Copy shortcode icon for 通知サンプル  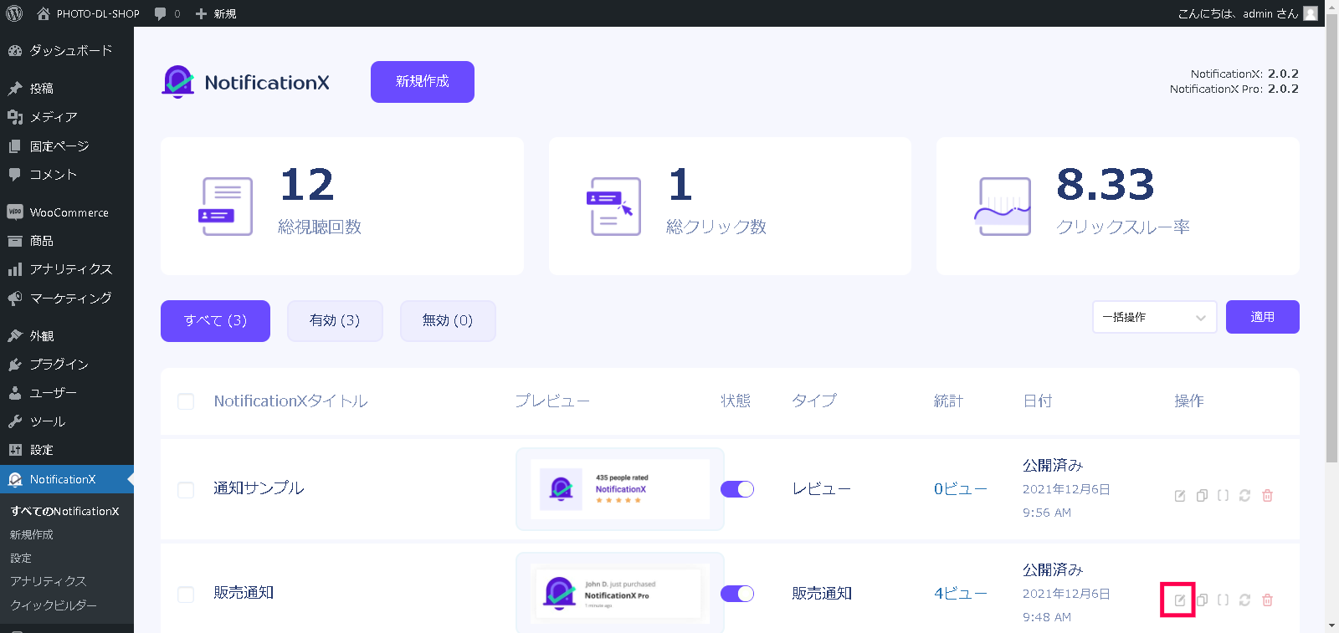click(x=1223, y=496)
